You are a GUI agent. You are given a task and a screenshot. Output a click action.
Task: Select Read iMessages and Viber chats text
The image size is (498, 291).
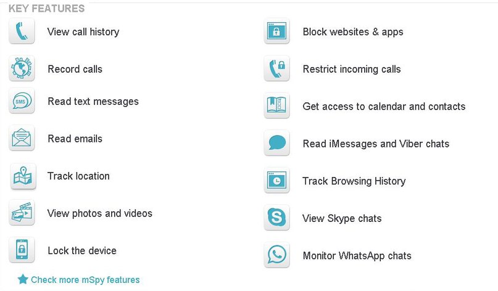coord(376,144)
